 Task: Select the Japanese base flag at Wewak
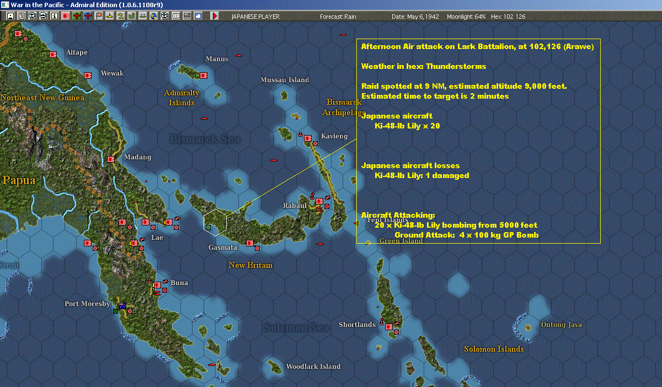[x=87, y=75]
